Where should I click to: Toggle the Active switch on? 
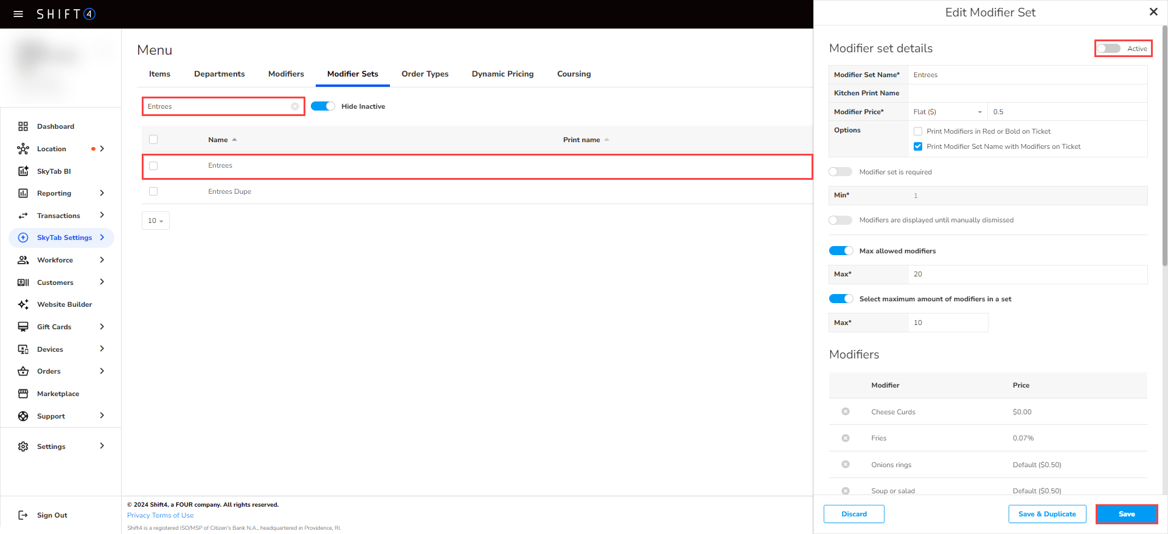coord(1109,49)
